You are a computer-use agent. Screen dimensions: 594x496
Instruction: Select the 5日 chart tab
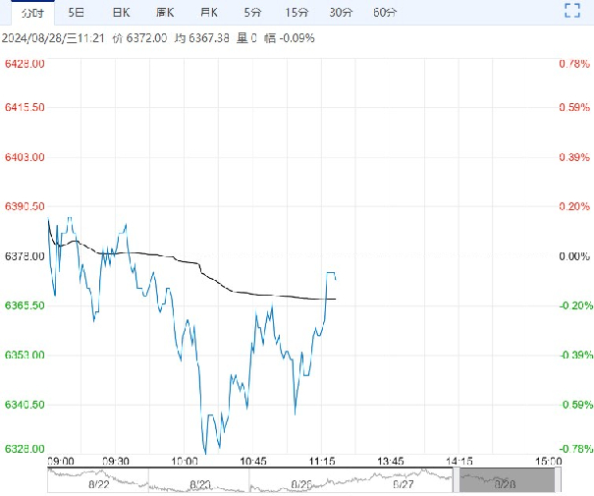point(76,13)
